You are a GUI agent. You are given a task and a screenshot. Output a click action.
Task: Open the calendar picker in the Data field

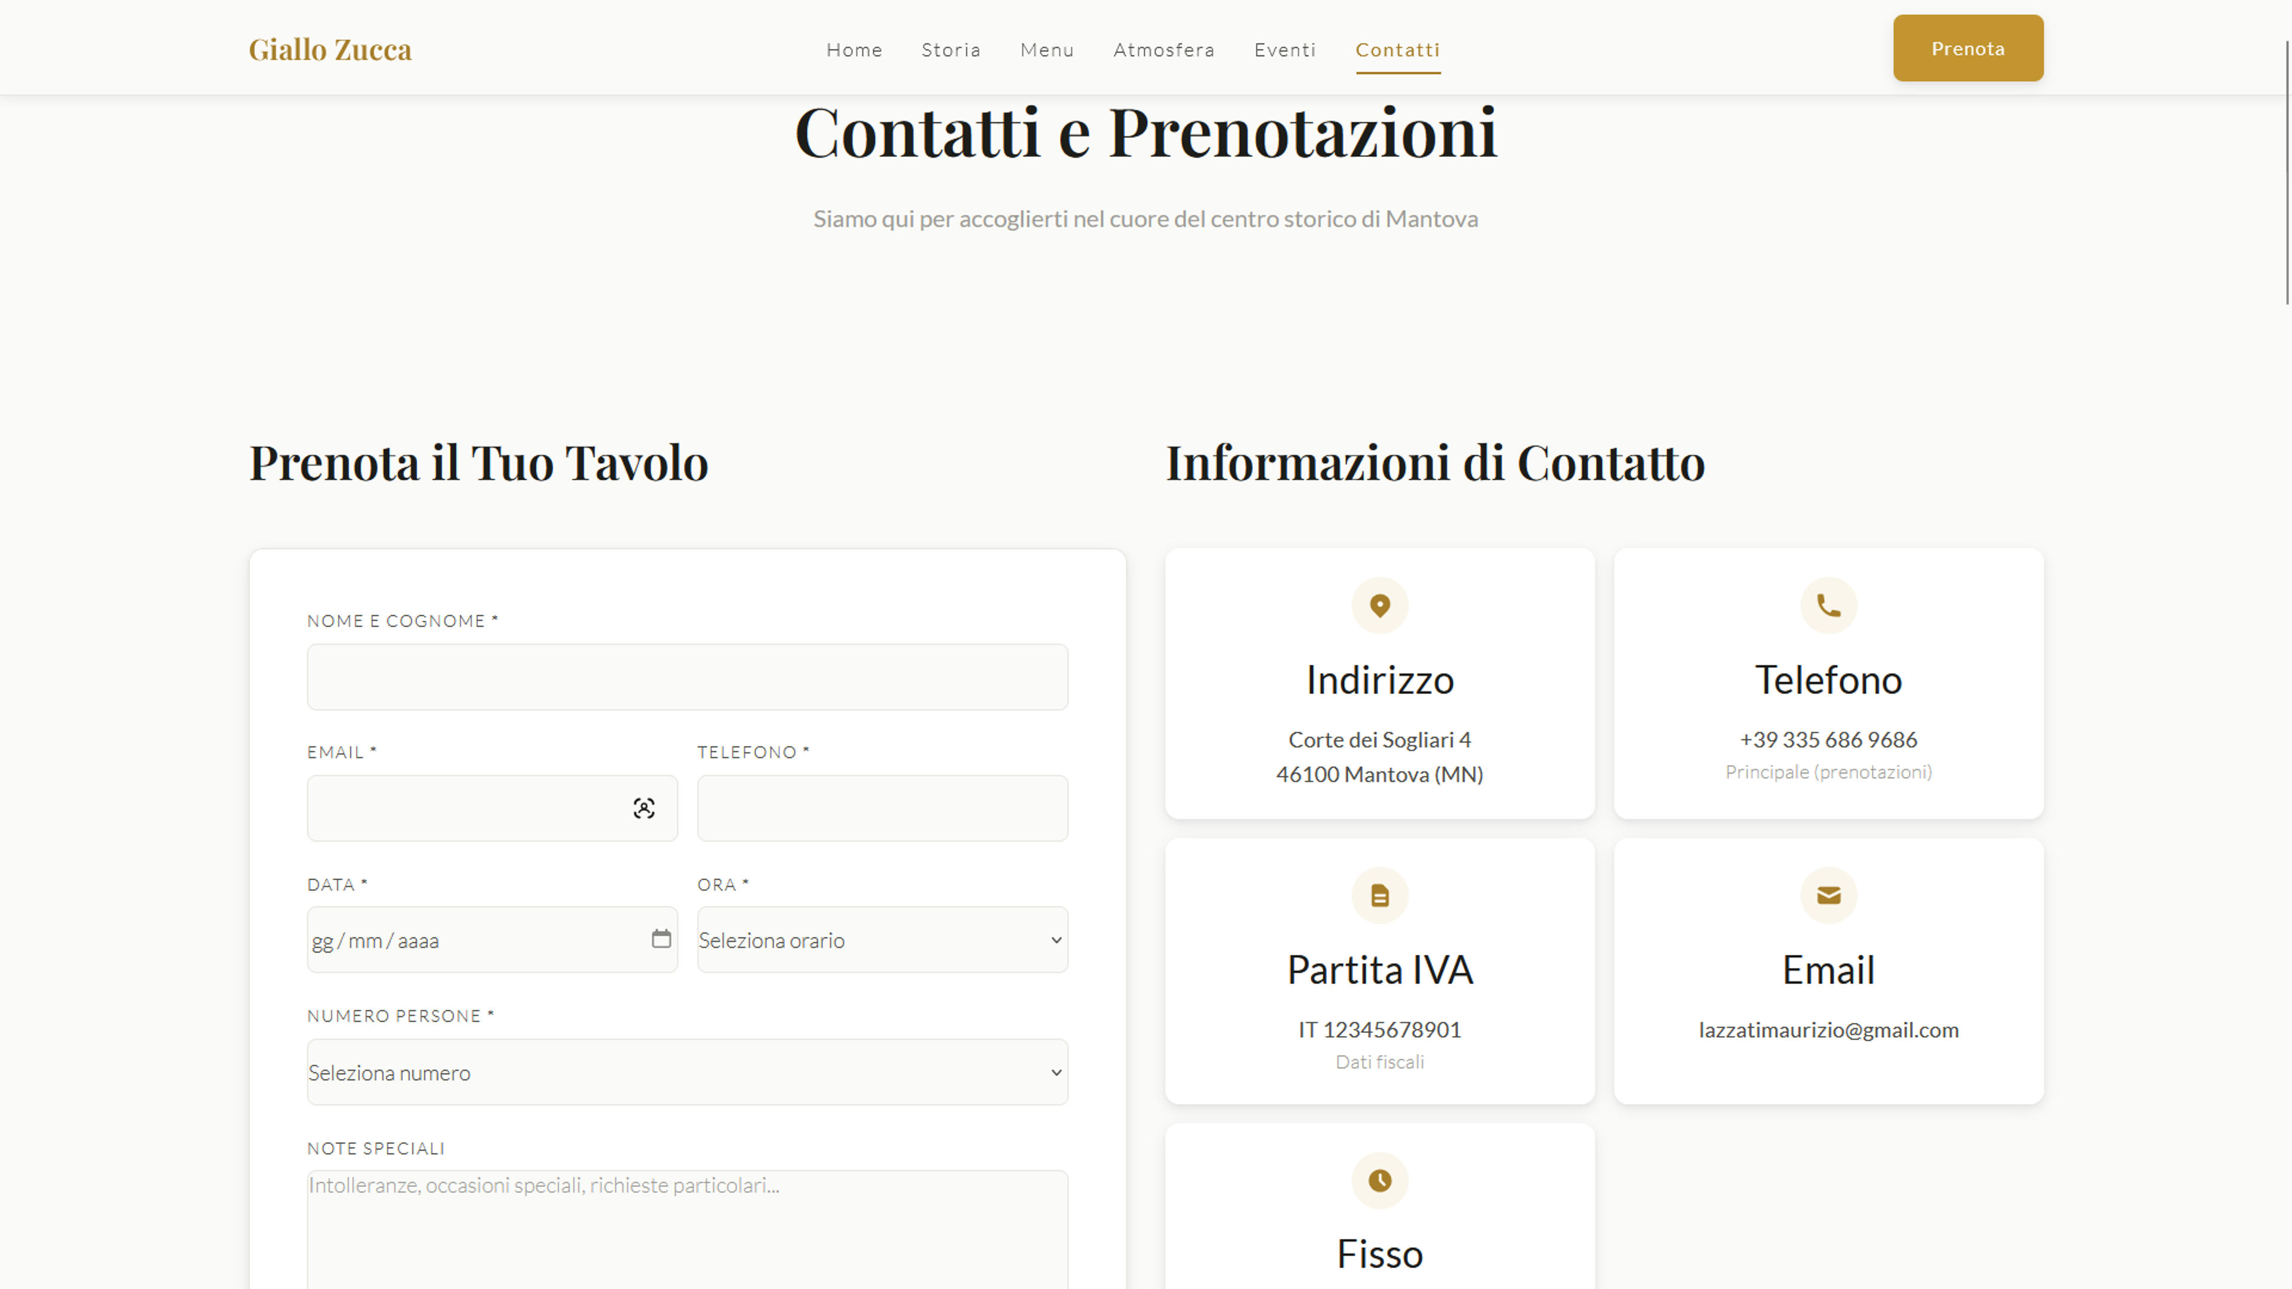pyautogui.click(x=661, y=939)
